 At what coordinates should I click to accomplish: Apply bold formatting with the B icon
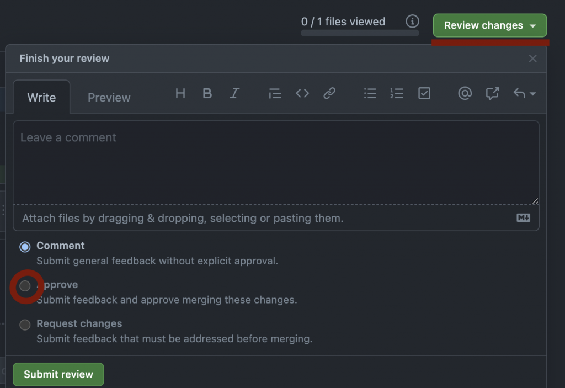coord(207,93)
